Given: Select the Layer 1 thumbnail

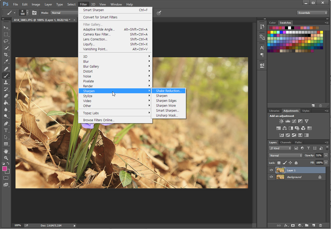Looking at the screenshot, I should [280, 170].
